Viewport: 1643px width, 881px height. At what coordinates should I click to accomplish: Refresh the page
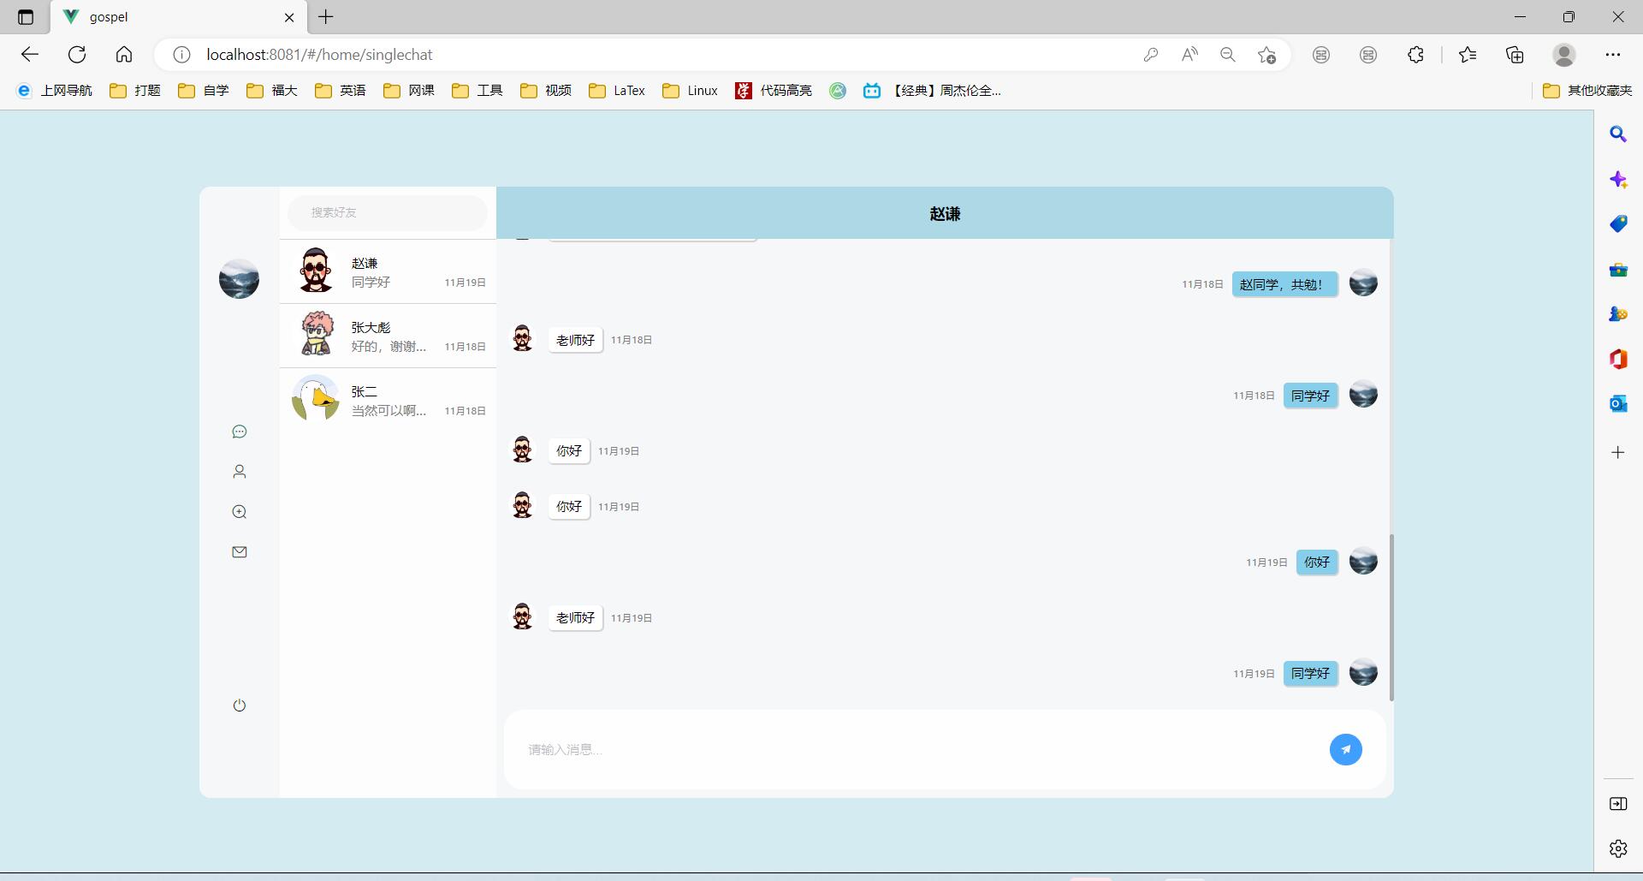77,55
